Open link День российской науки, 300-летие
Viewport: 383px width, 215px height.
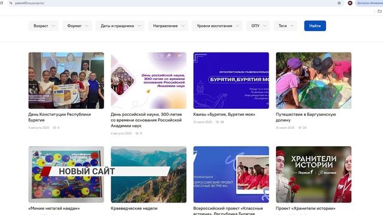146,120
